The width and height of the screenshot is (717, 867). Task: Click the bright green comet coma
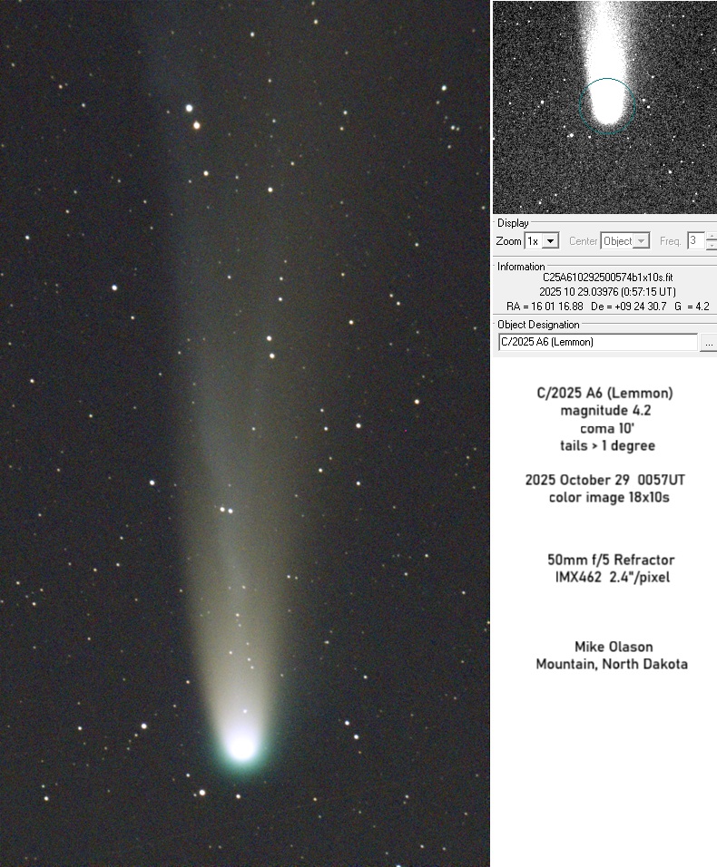coord(241,745)
